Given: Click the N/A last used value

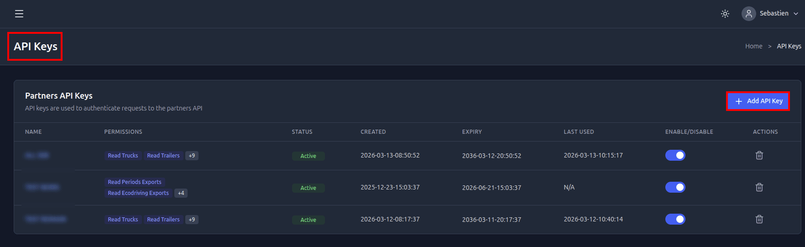Looking at the screenshot, I should (x=569, y=187).
